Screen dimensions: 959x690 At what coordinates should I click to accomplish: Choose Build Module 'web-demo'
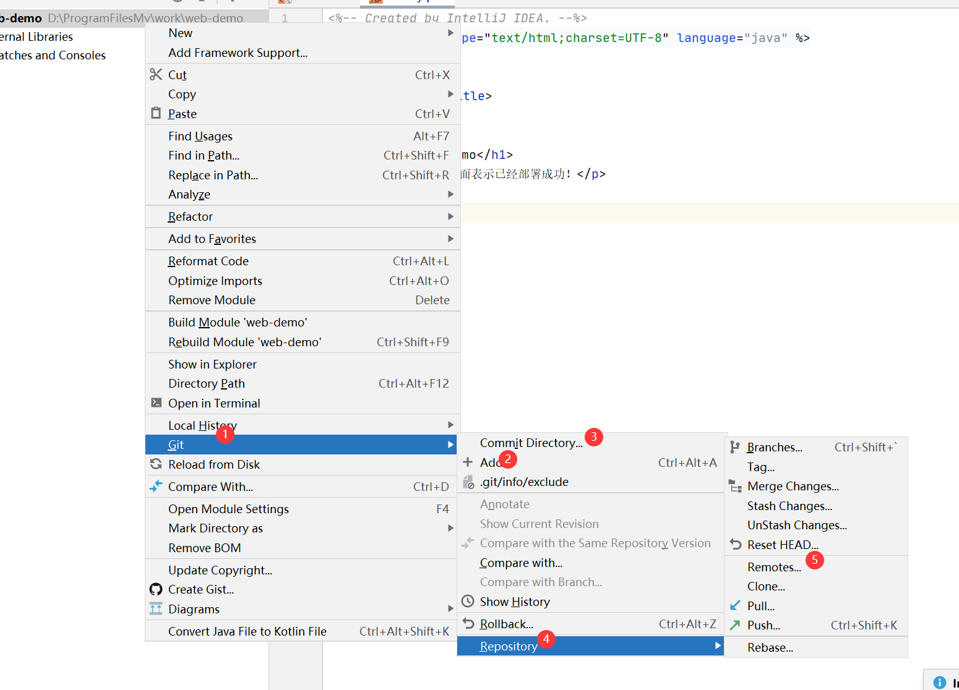coord(303,322)
